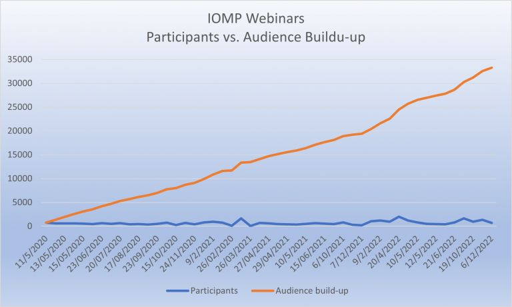512x307 pixels.
Task: Click the 24/11/2020 x-axis date label
Action: [181, 250]
